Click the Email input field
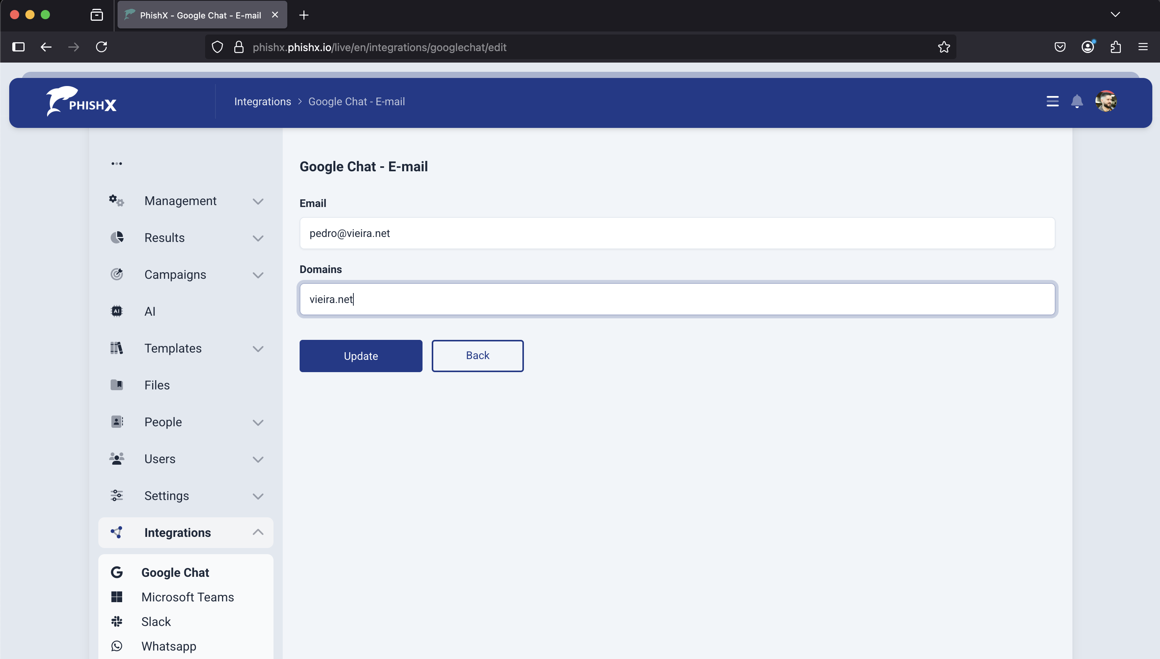The height and width of the screenshot is (659, 1160). click(x=677, y=233)
